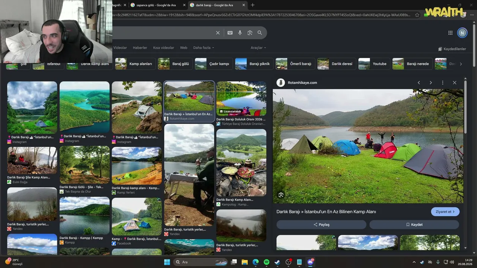Select the Baraj gölü filter chip
This screenshot has height=268, width=477.
[x=175, y=64]
